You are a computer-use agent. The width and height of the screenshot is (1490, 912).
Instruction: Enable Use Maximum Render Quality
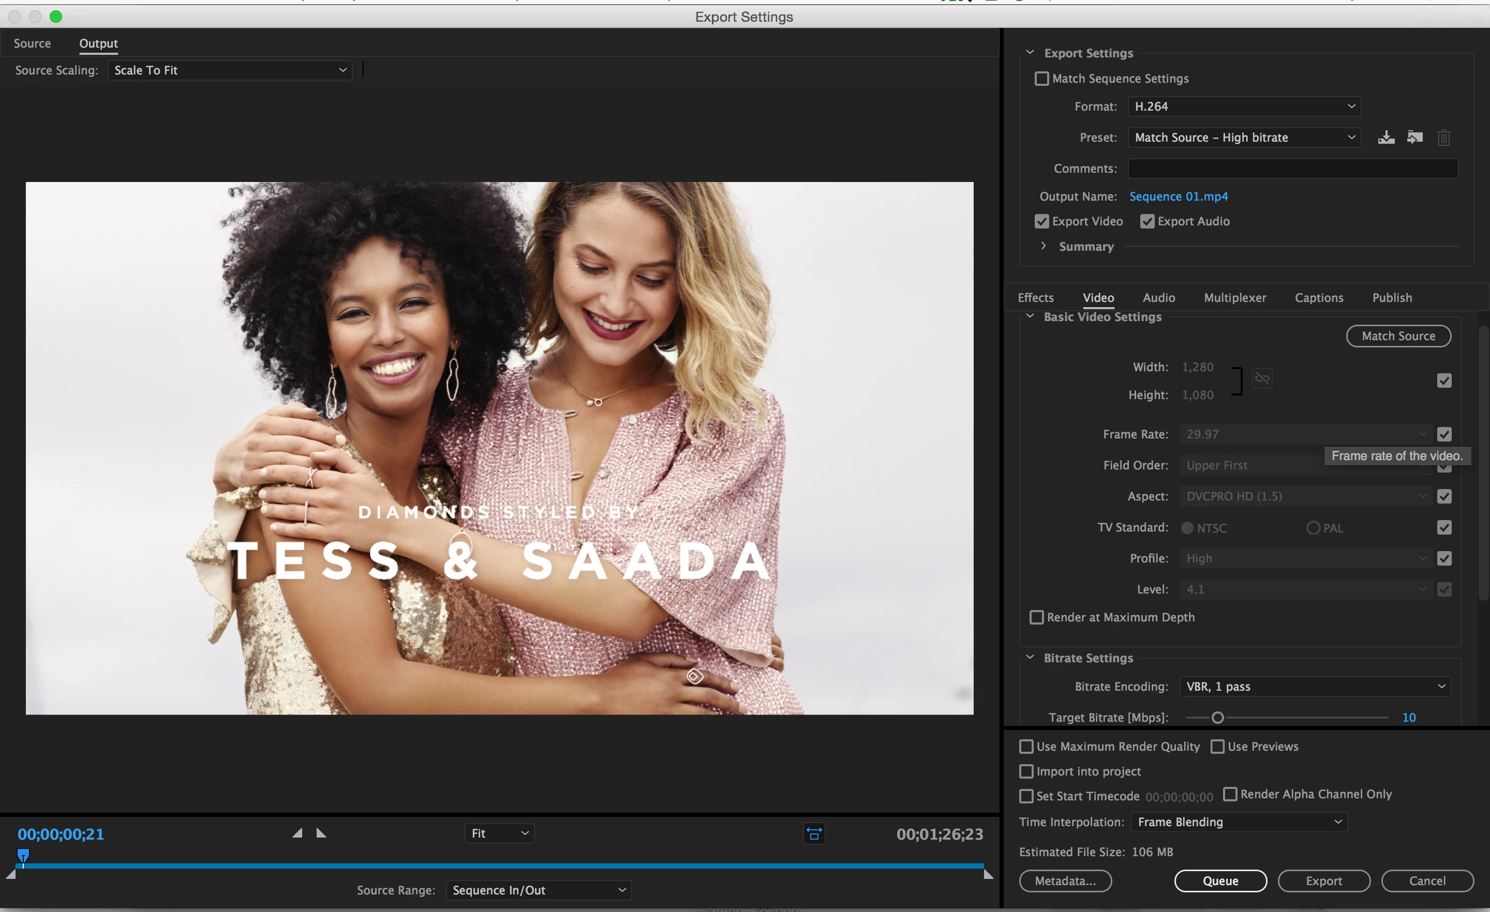click(1026, 747)
